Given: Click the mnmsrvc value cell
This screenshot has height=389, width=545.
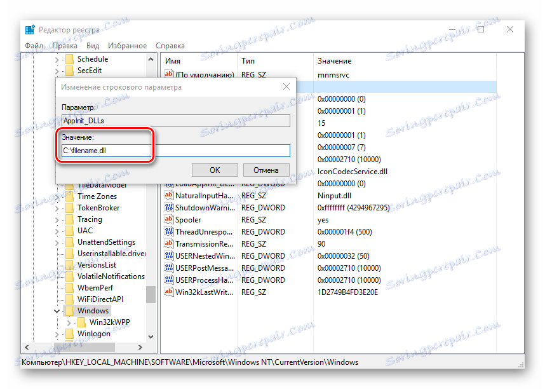Looking at the screenshot, I should (333, 75).
